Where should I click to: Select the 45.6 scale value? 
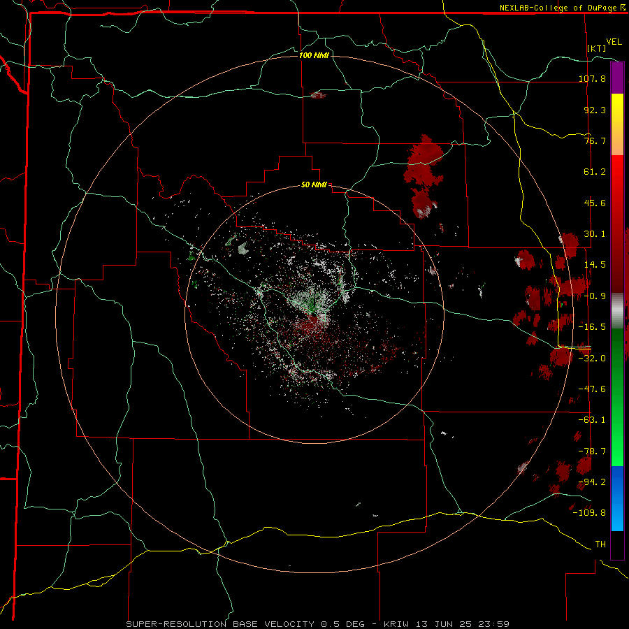(x=595, y=203)
